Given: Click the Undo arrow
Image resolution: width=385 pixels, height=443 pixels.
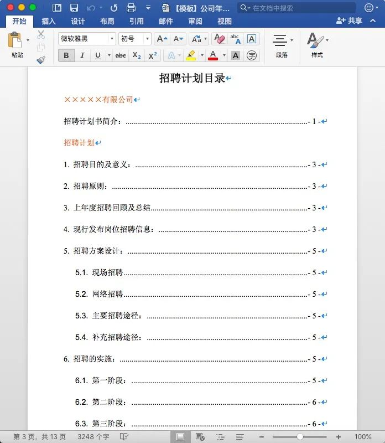Looking at the screenshot, I should point(91,8).
